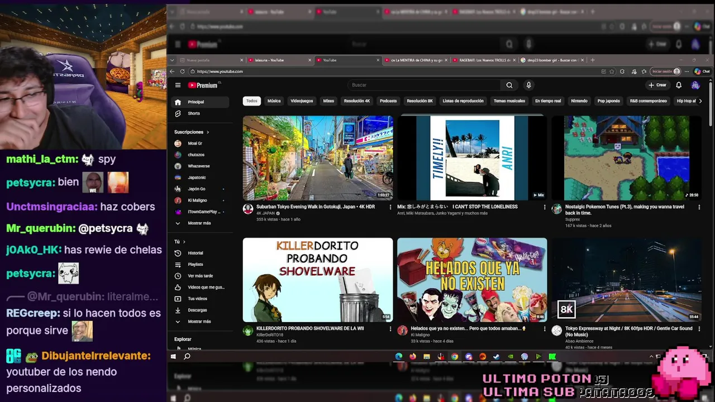Open more options for Helados video
Screen dimensions: 715x402
point(545,329)
